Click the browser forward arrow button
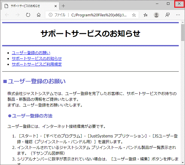The image size is (185, 165). tap(17, 15)
